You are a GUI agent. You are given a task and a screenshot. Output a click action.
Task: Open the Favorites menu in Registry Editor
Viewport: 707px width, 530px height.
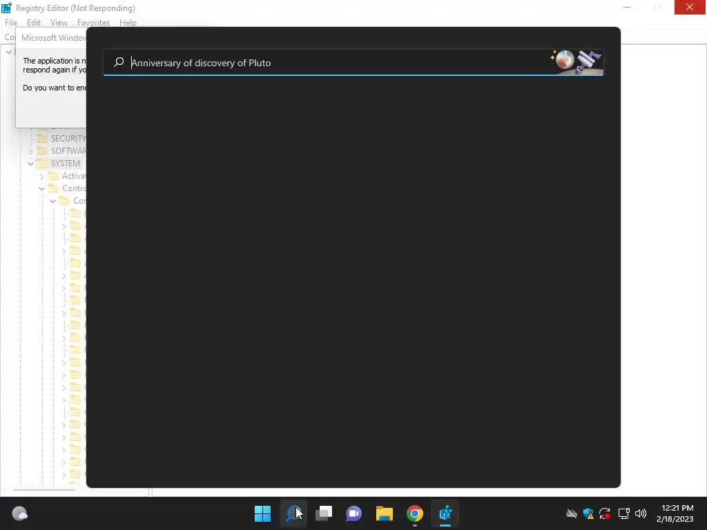coord(93,23)
